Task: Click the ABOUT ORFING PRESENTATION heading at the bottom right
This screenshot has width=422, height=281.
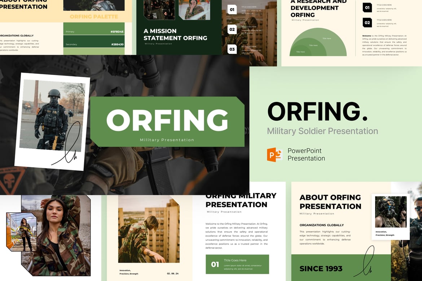Action: 330,202
